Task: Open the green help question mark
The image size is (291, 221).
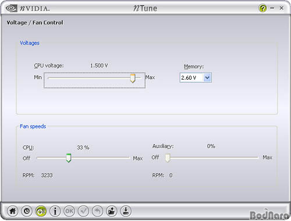Action: pos(262,8)
